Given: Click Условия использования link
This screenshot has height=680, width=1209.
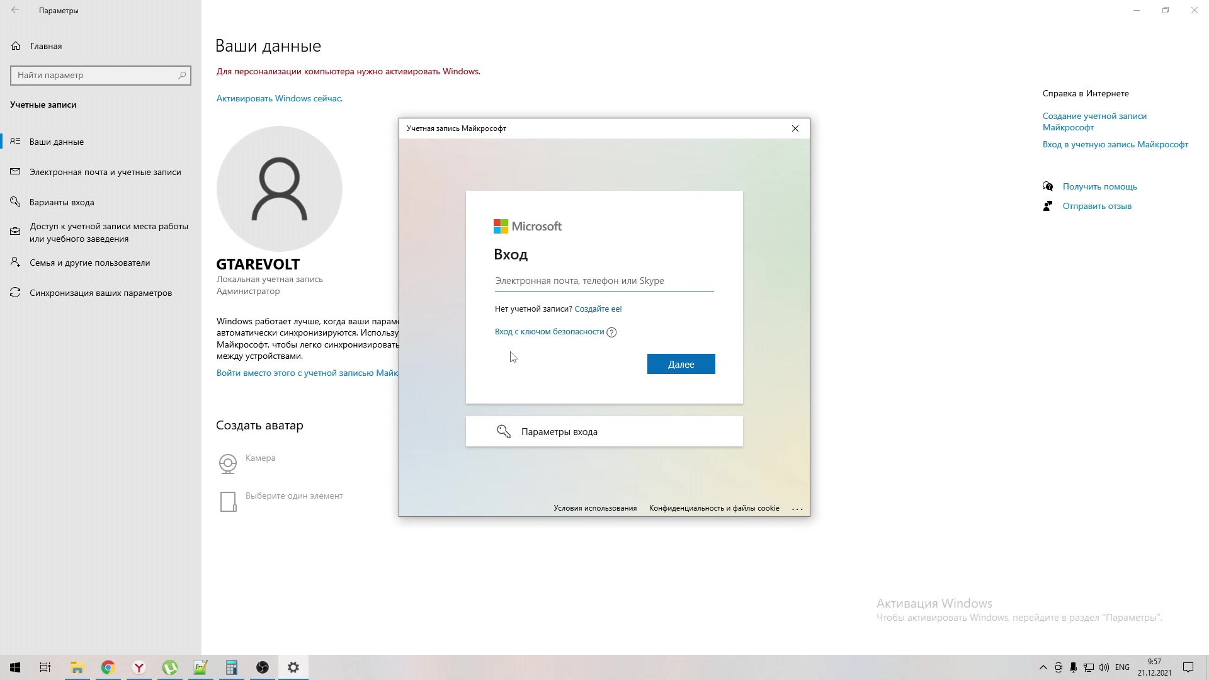Looking at the screenshot, I should pyautogui.click(x=595, y=508).
